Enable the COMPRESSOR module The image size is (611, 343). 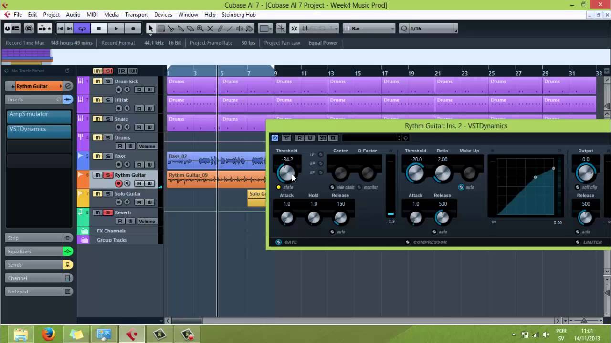tap(408, 242)
